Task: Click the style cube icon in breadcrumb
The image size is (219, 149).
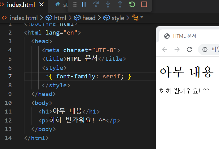Action: [107, 18]
